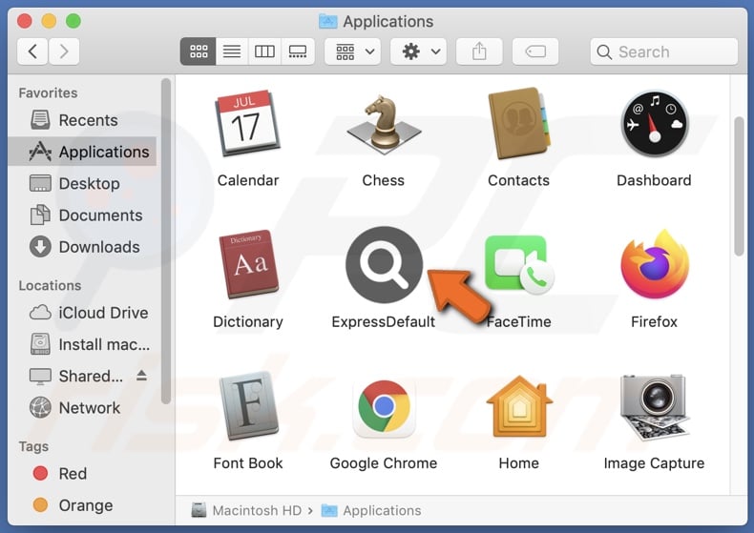Go back with the left chevron button
Image resolution: width=754 pixels, height=533 pixels.
[x=32, y=51]
